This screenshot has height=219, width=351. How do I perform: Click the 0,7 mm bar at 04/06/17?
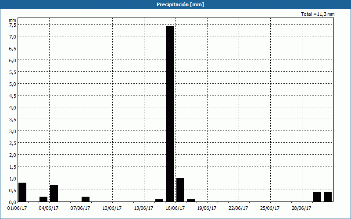click(54, 193)
